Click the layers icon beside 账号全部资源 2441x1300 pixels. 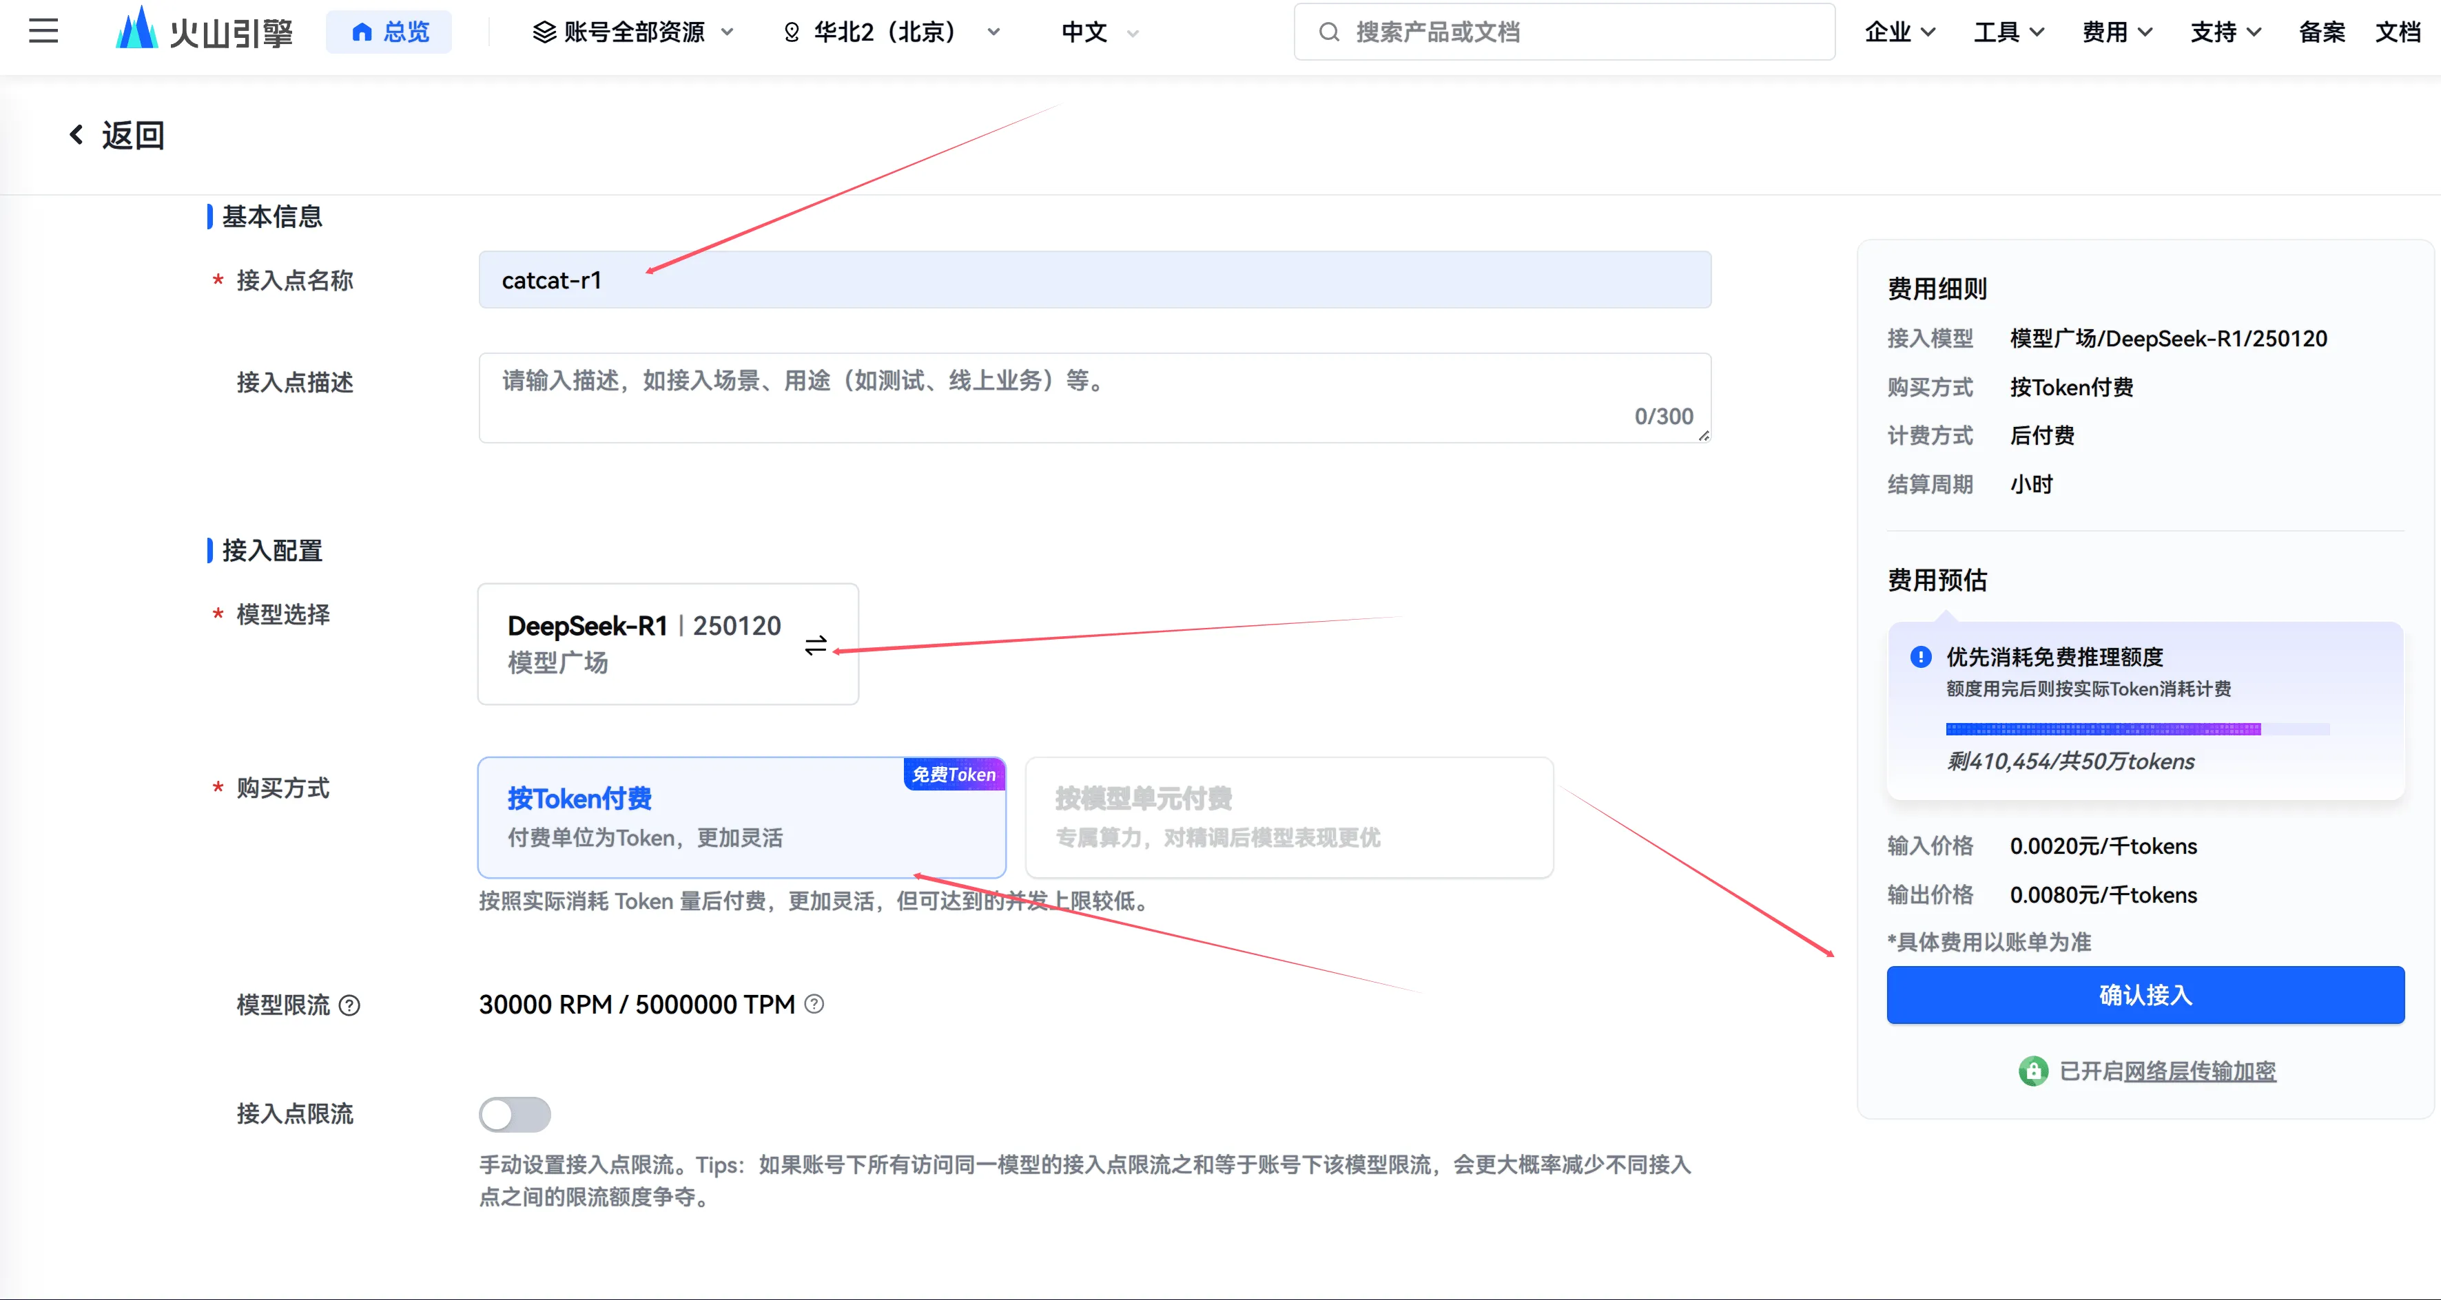pyautogui.click(x=544, y=32)
